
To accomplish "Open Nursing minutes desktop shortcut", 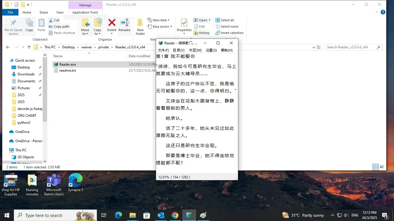I will point(32,185).
